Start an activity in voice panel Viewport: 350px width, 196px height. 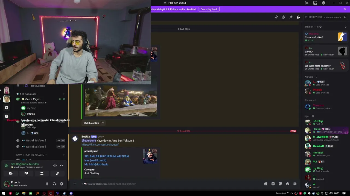click(42, 173)
